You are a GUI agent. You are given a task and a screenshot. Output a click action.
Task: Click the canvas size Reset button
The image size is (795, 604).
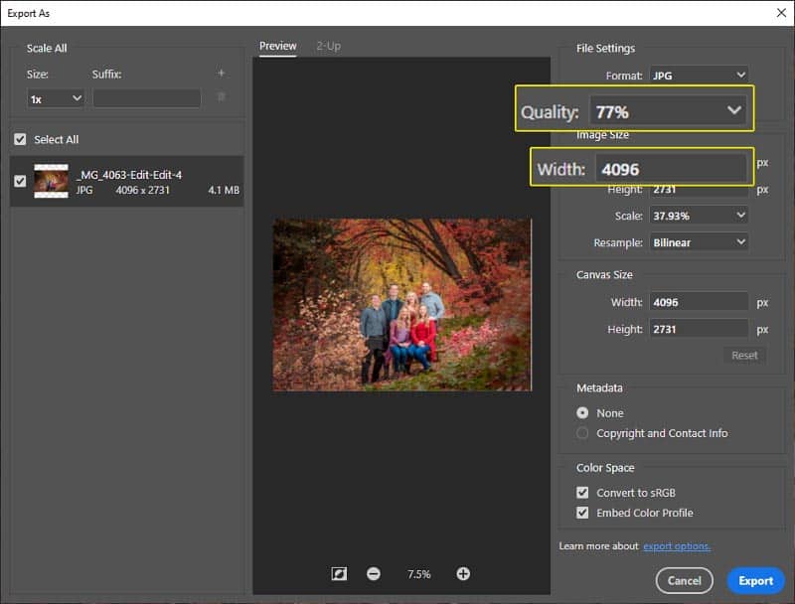(744, 356)
